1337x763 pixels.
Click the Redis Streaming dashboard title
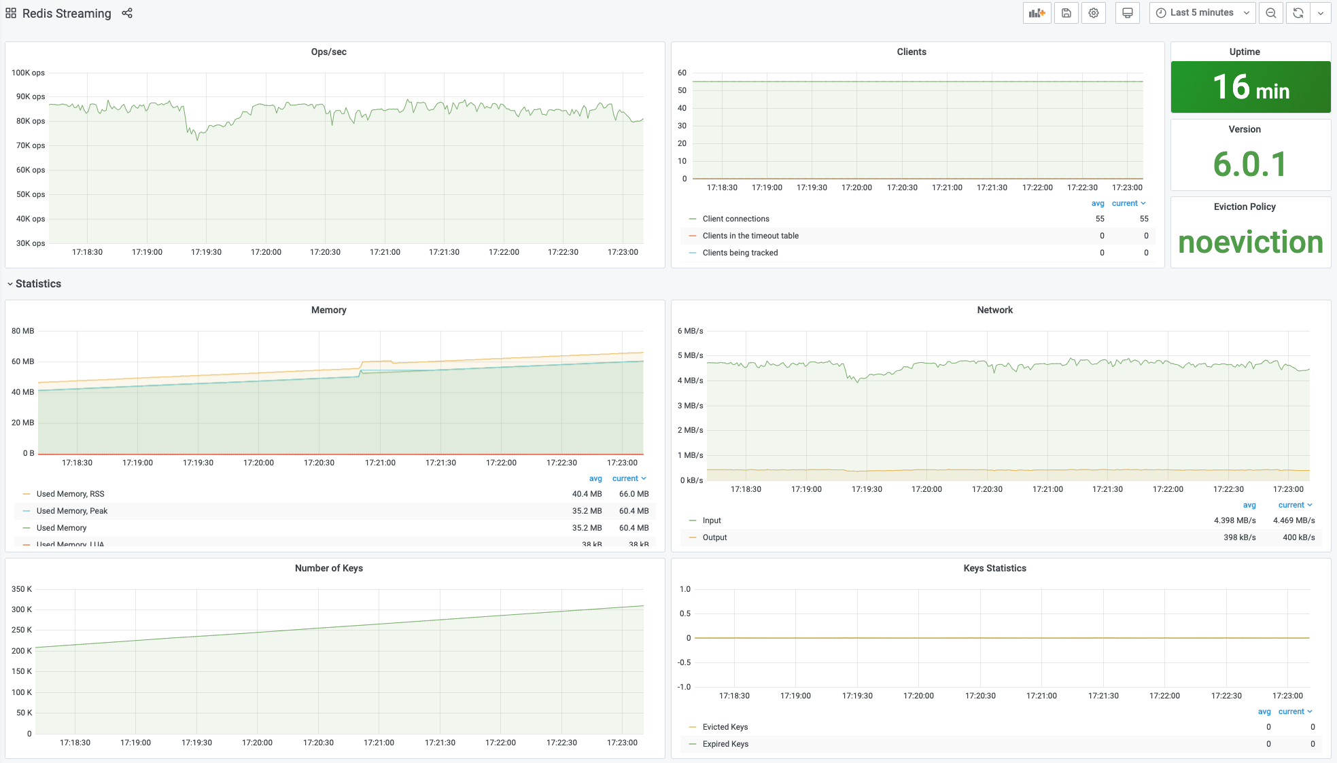tap(67, 13)
